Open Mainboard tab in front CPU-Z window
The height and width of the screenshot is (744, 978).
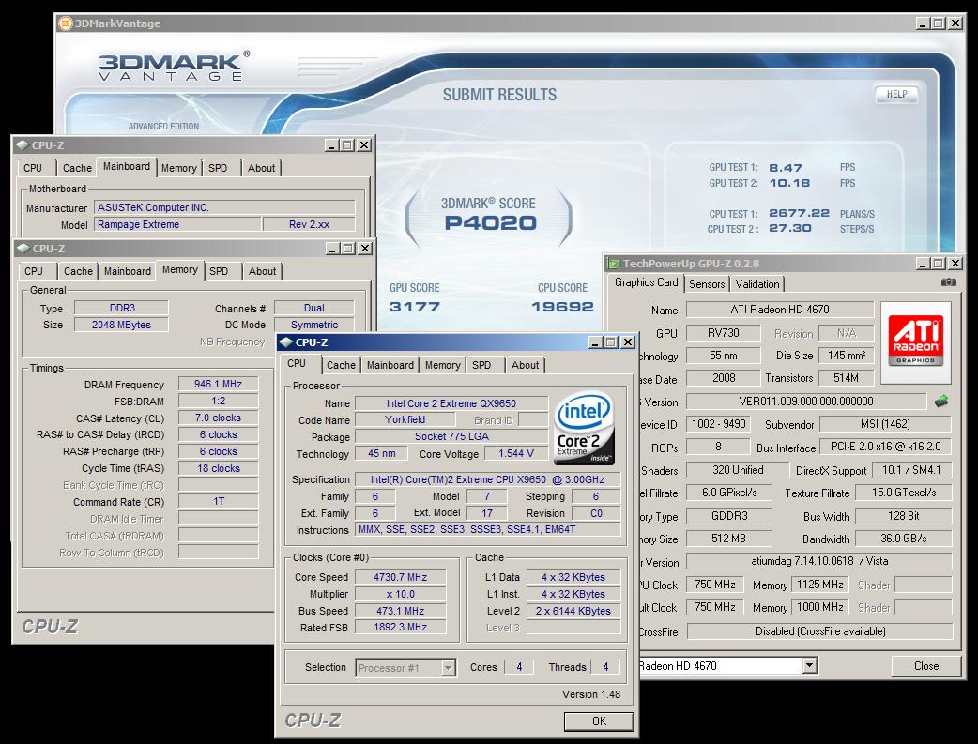click(x=390, y=366)
